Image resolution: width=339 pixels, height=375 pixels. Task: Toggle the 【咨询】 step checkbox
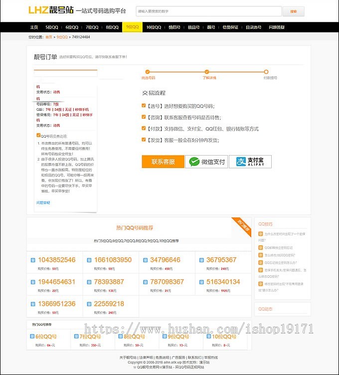(x=144, y=117)
